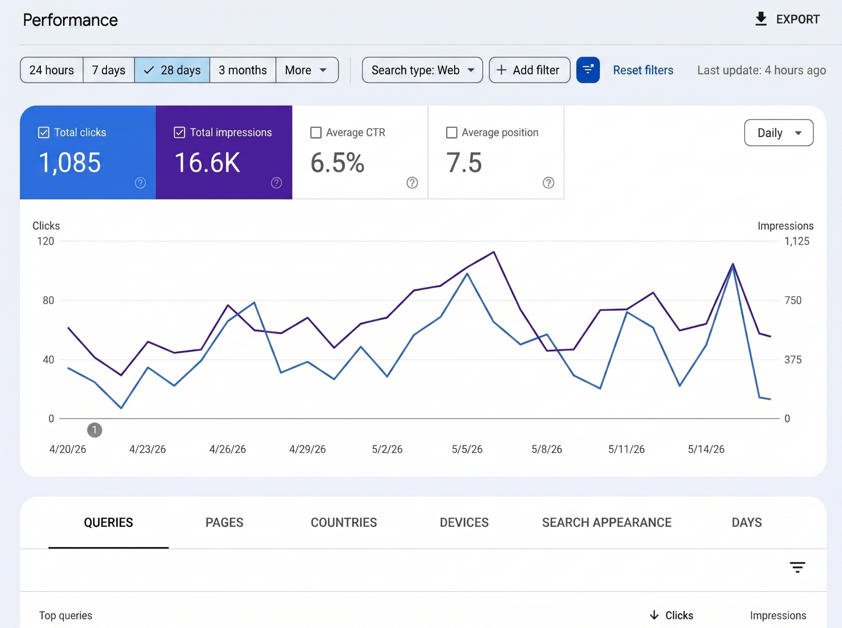The image size is (842, 628).
Task: Click the sort arrow beside Clicks column
Action: click(x=654, y=615)
